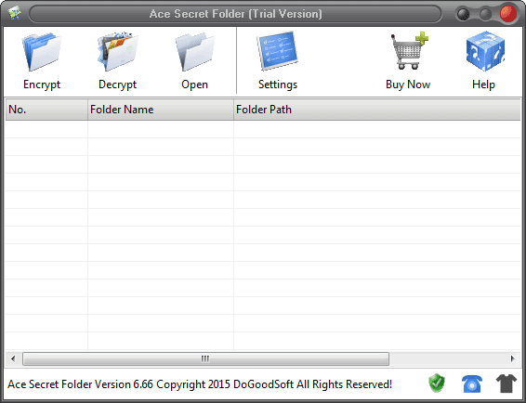The image size is (526, 403).
Task: Sort by the No. column header
Action: click(46, 110)
